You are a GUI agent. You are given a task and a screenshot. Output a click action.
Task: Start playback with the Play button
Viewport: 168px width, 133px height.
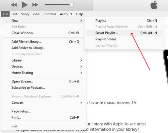(x=25, y=5)
